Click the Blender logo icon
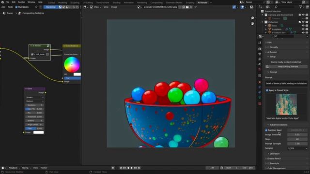Image resolution: width=310 pixels, height=174 pixels. tap(2, 2)
